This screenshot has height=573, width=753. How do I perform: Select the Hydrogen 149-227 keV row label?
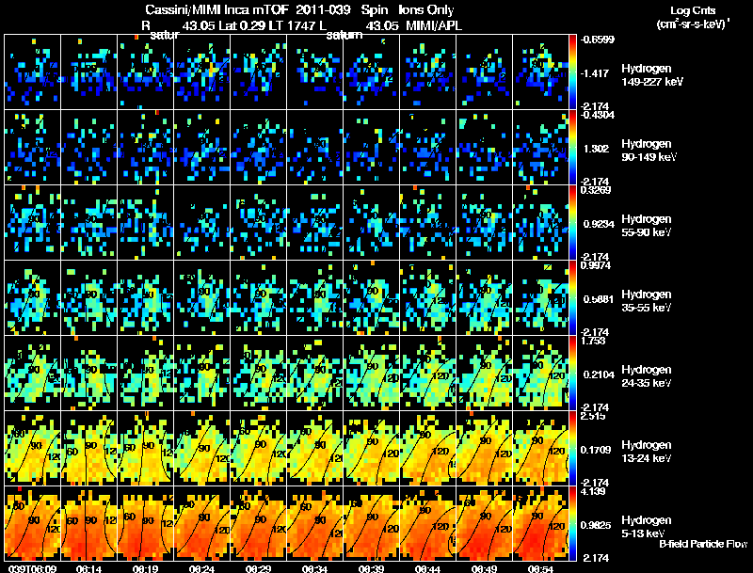pos(651,75)
